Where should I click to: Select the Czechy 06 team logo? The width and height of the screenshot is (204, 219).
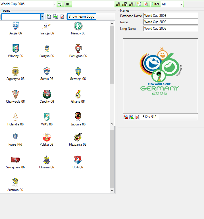(47, 94)
